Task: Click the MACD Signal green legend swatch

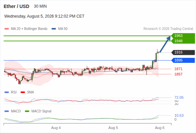Action: (x=27, y=111)
